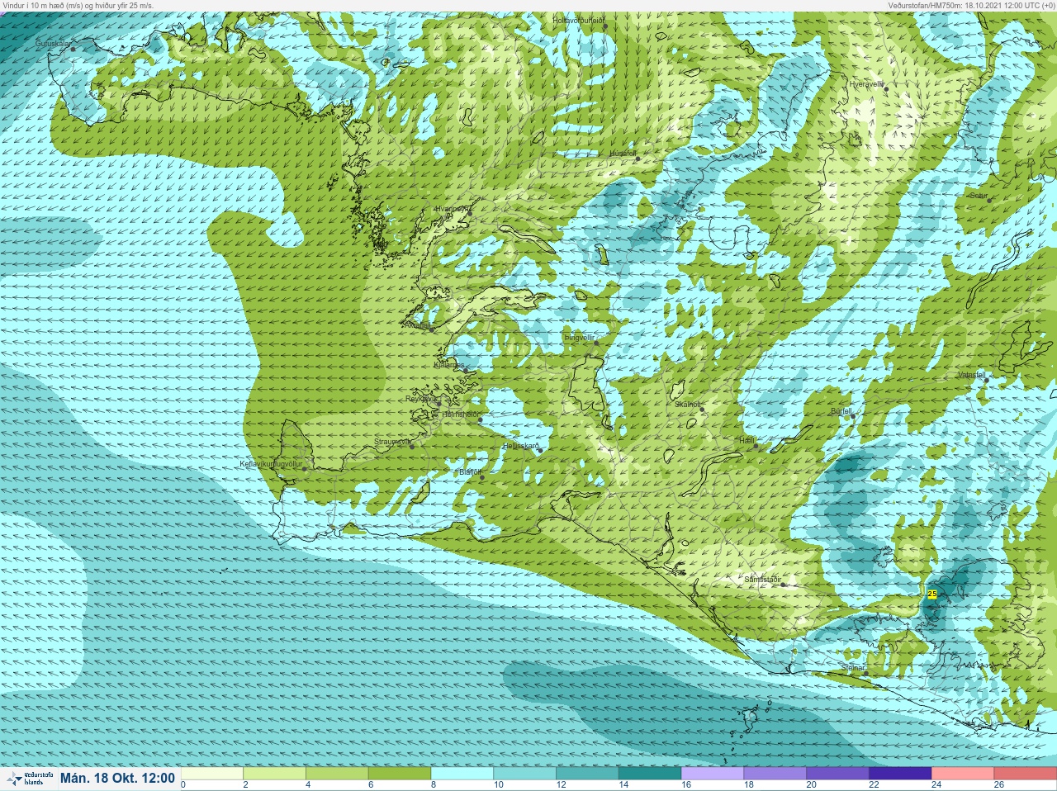Image resolution: width=1057 pixels, height=791 pixels.
Task: Select the Skálholt station marker
Action: 702,409
